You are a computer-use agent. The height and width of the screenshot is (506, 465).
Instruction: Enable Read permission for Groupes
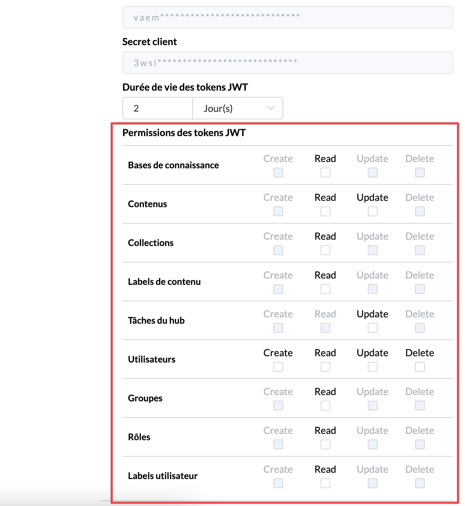point(325,406)
